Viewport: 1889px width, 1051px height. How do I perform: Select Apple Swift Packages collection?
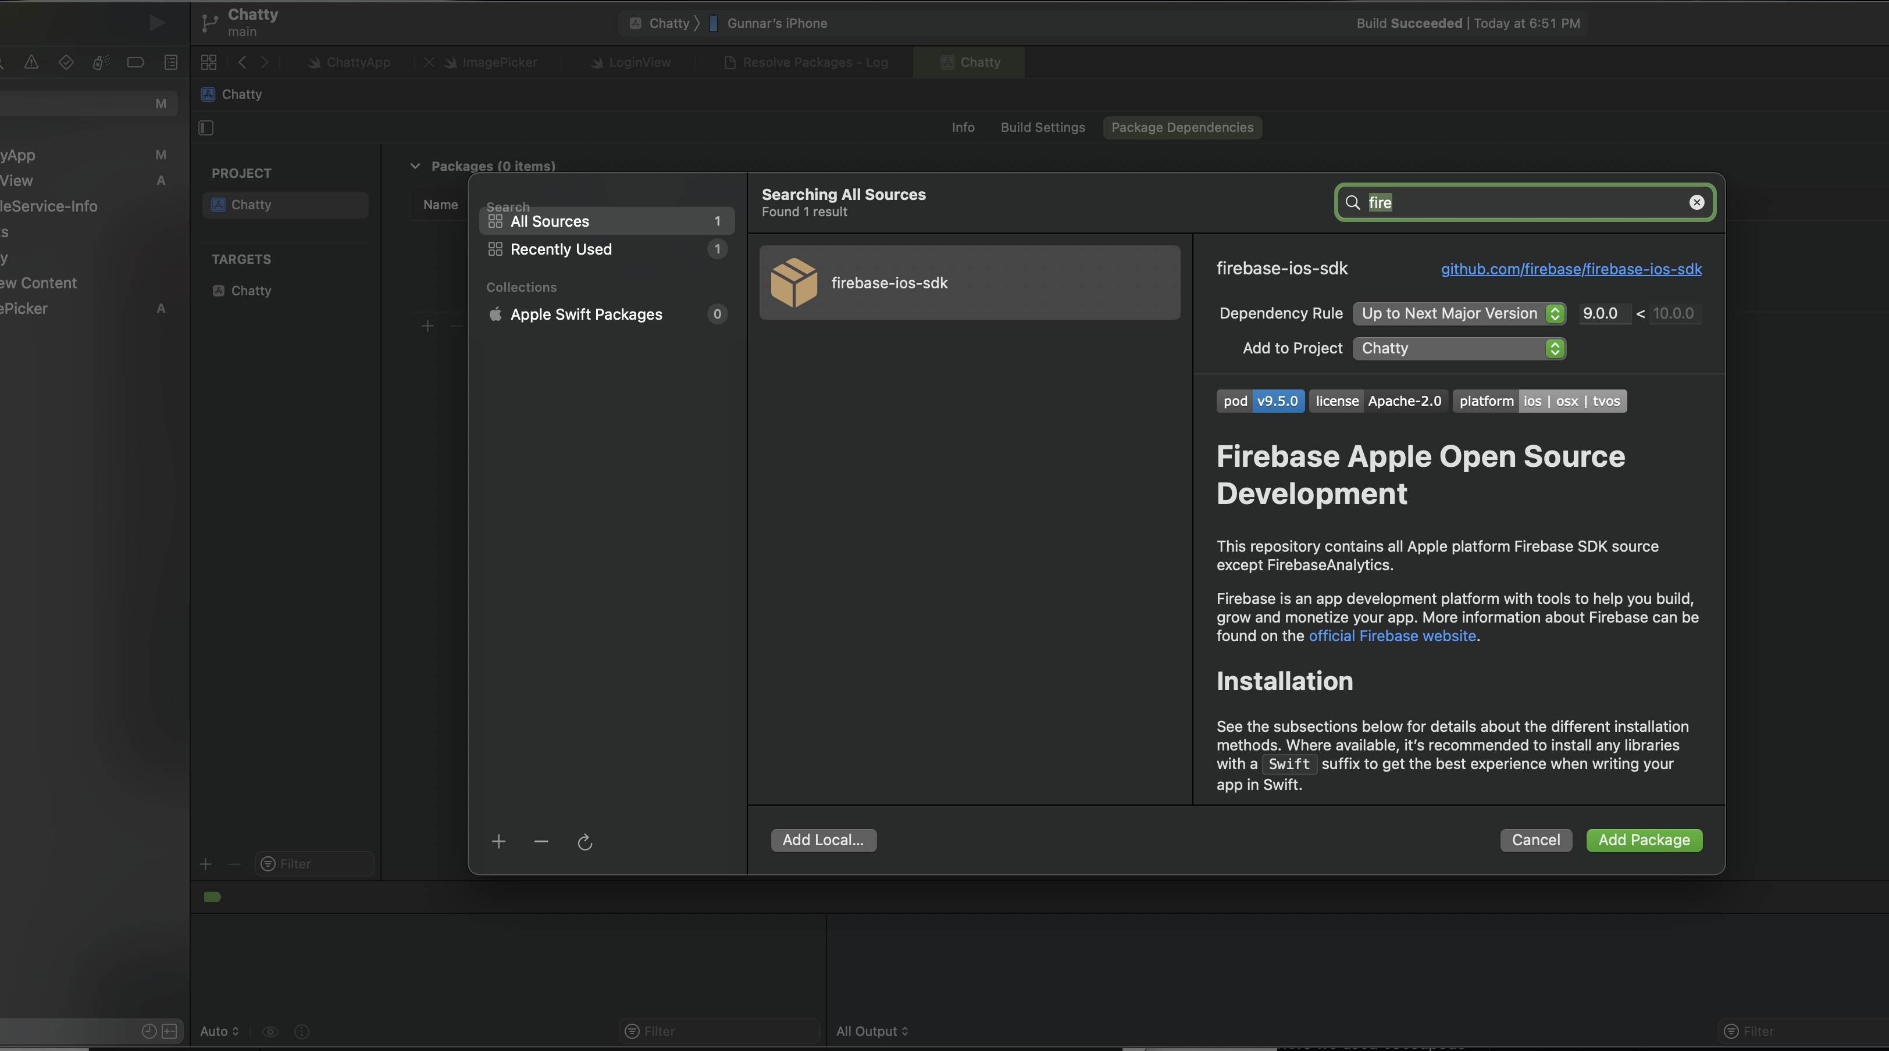tap(607, 314)
